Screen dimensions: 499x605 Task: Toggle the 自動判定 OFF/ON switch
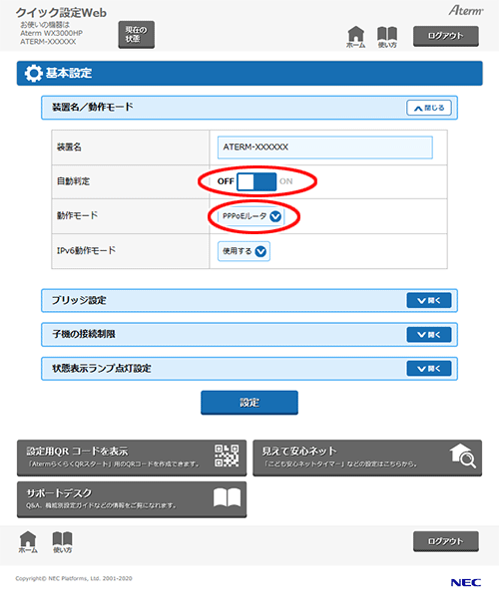click(x=256, y=181)
